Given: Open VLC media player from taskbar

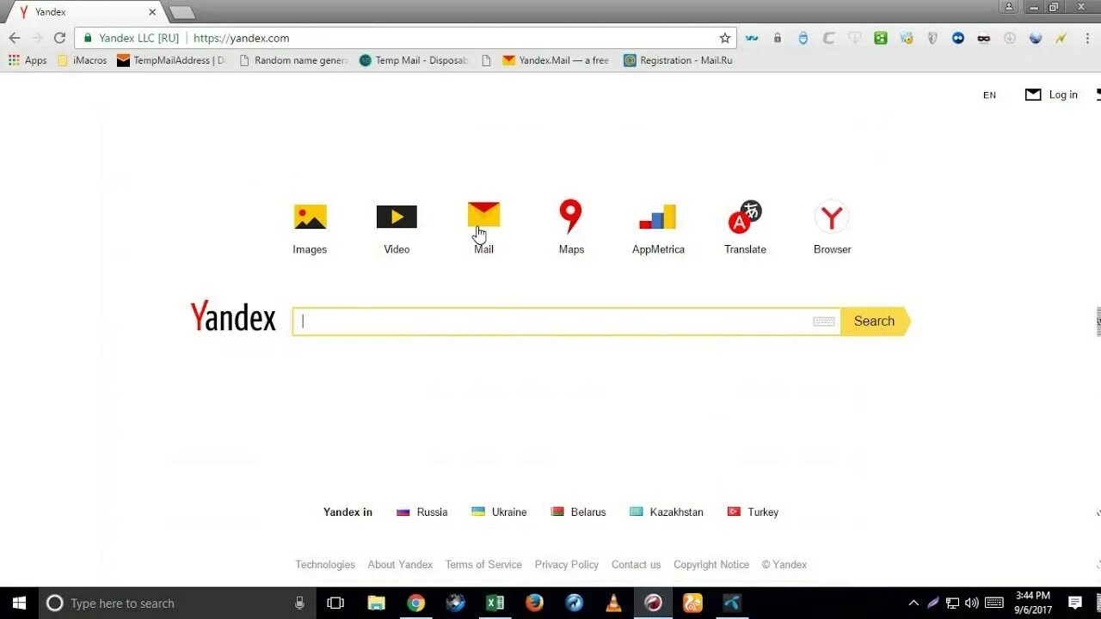Looking at the screenshot, I should click(x=614, y=603).
